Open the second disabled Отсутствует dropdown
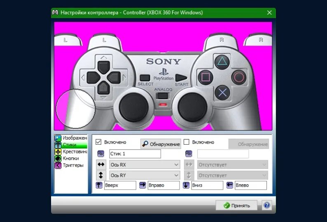The height and width of the screenshot is (222, 327). pyautogui.click(x=233, y=175)
